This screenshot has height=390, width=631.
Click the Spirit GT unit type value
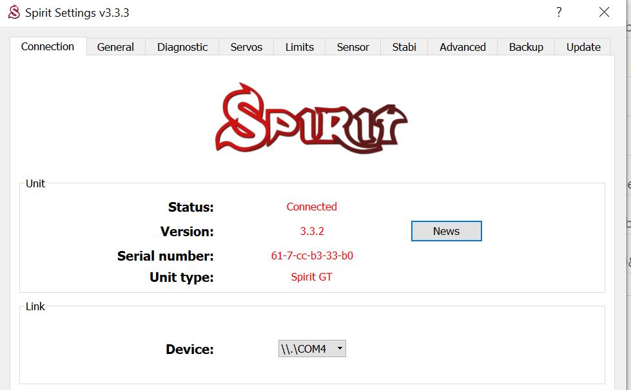pyautogui.click(x=312, y=277)
